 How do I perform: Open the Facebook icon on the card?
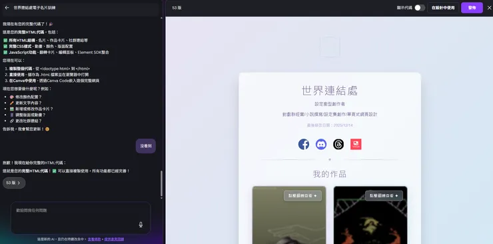[303, 144]
